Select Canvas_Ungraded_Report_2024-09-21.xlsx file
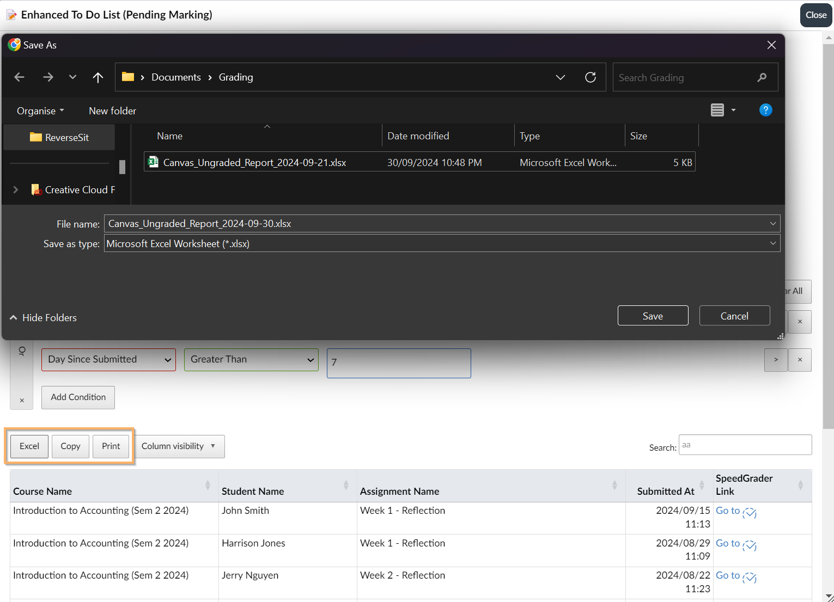Image resolution: width=834 pixels, height=602 pixels. [x=254, y=163]
